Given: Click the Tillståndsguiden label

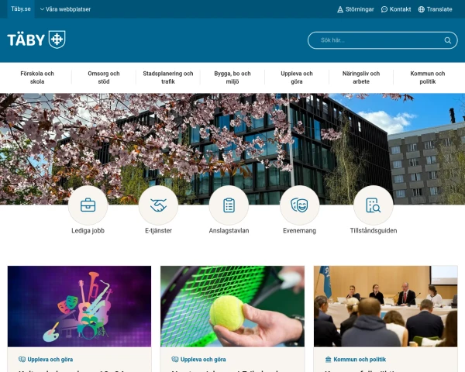Looking at the screenshot, I should click(x=374, y=231).
